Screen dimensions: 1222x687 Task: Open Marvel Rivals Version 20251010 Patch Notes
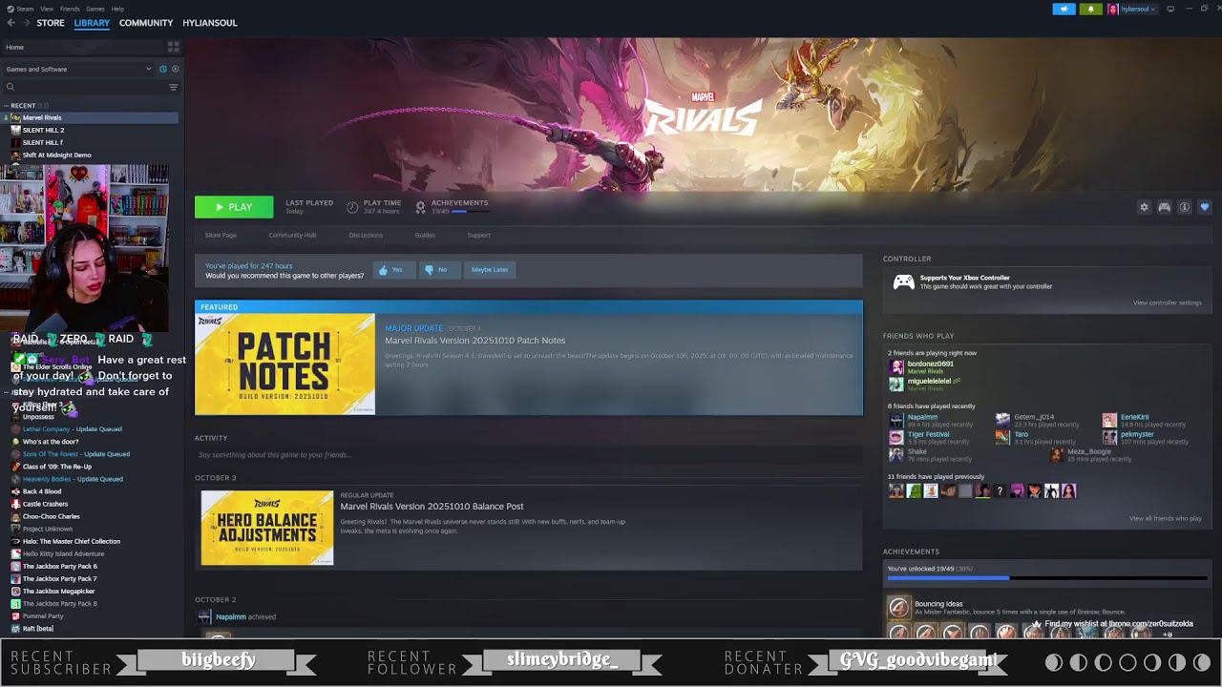pyautogui.click(x=474, y=341)
